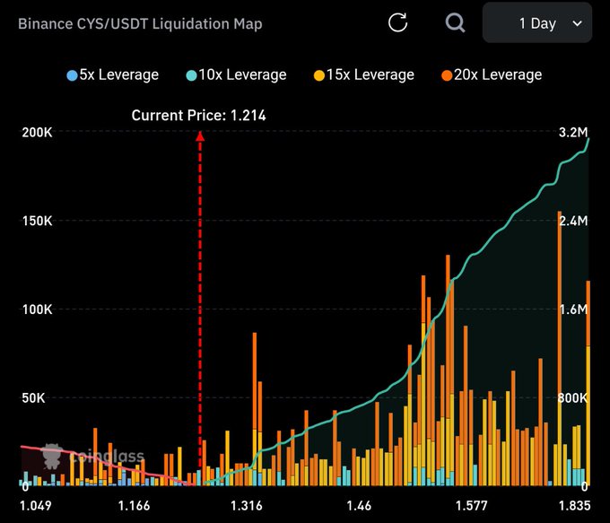Click the 200K left axis label
This screenshot has width=610, height=523.
[37, 132]
